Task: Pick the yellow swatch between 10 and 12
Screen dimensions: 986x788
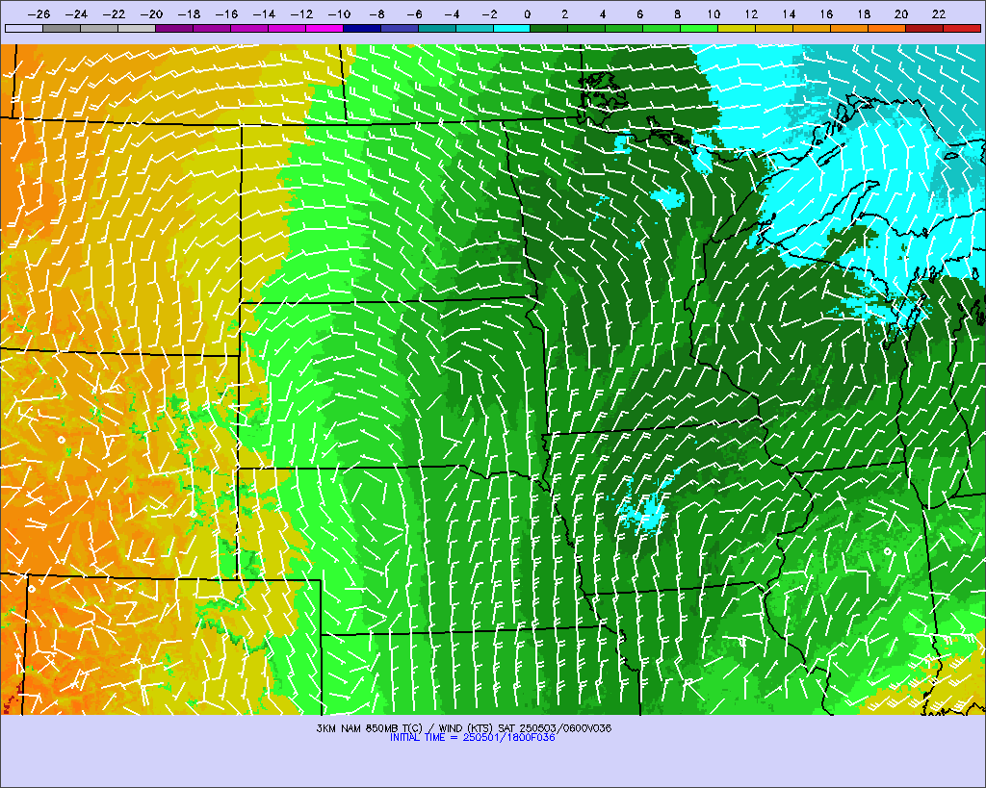Action: pos(737,28)
